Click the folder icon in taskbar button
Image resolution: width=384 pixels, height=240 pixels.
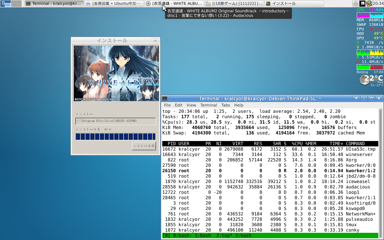pyautogui.click(x=208, y=4)
